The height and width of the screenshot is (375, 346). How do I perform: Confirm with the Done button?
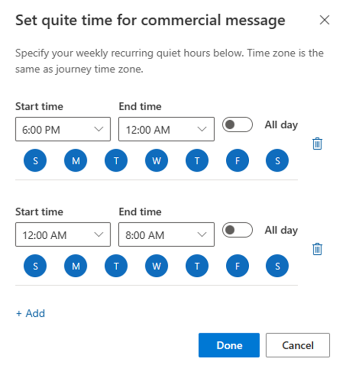tap(229, 345)
